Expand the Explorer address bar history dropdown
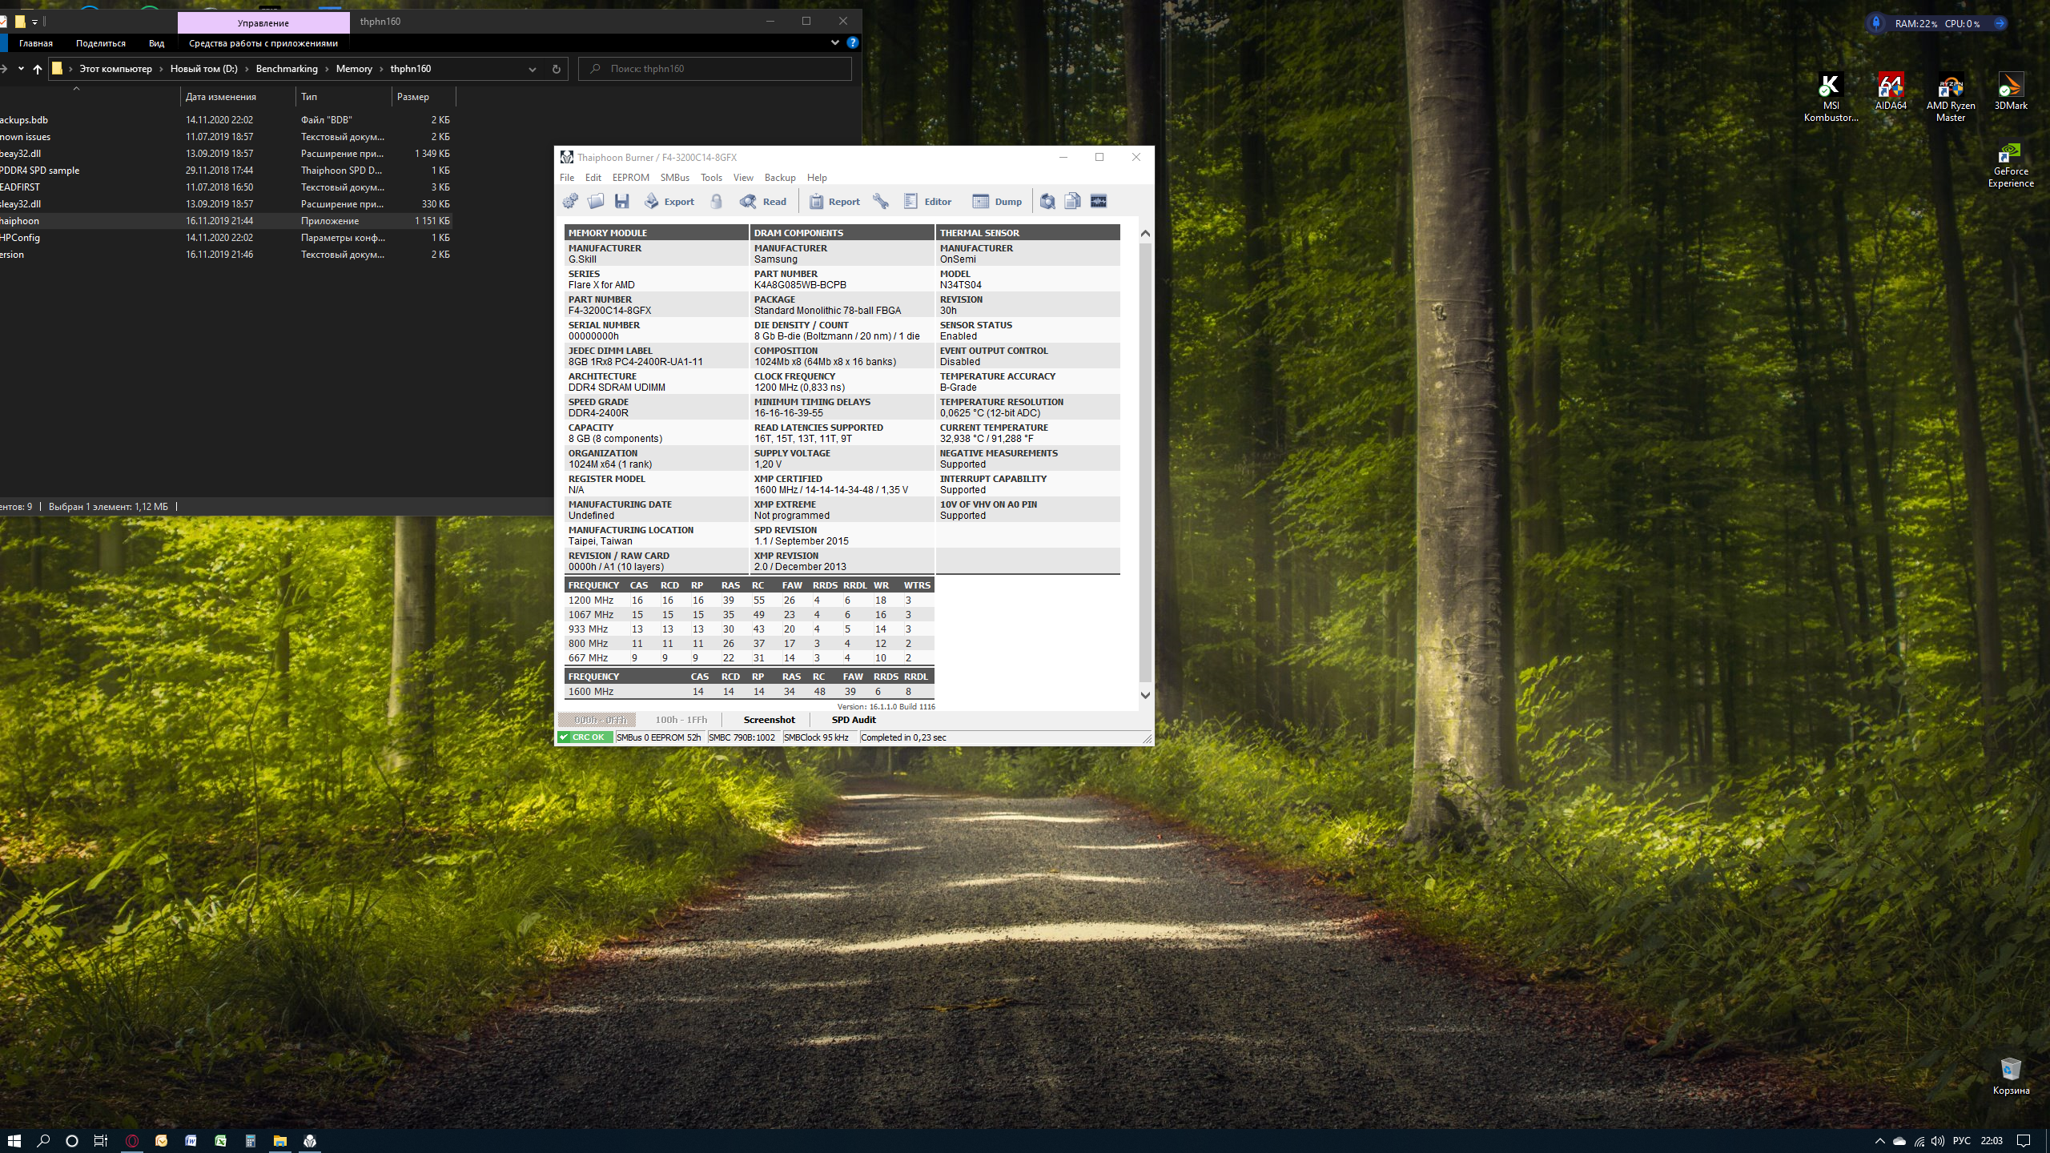The image size is (2050, 1153). point(533,70)
